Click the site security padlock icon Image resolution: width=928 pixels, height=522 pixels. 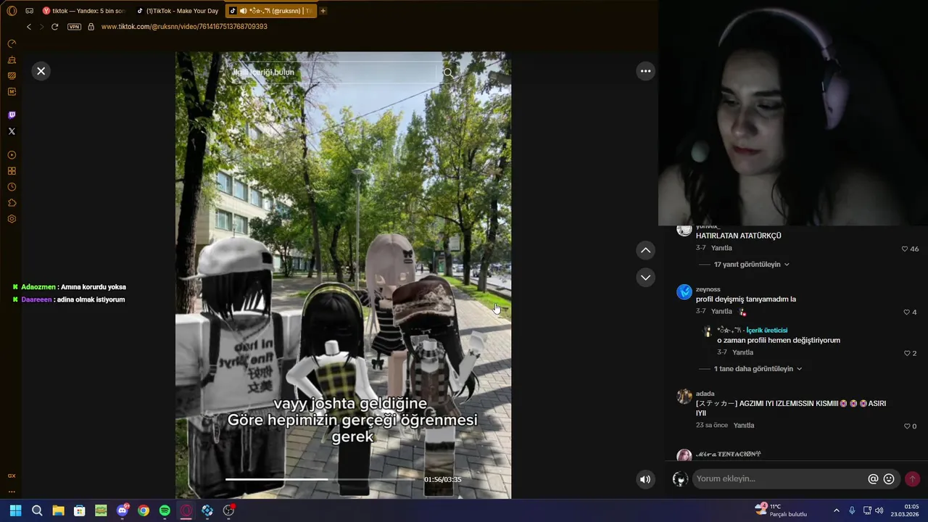(91, 27)
